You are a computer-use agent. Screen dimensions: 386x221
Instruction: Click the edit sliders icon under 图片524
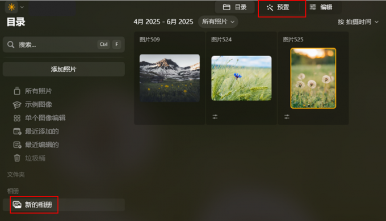click(x=215, y=117)
